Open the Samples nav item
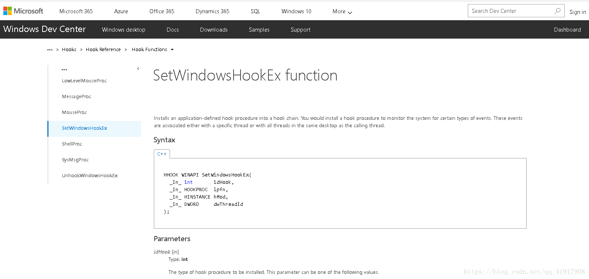Image resolution: width=589 pixels, height=279 pixels. (x=259, y=30)
